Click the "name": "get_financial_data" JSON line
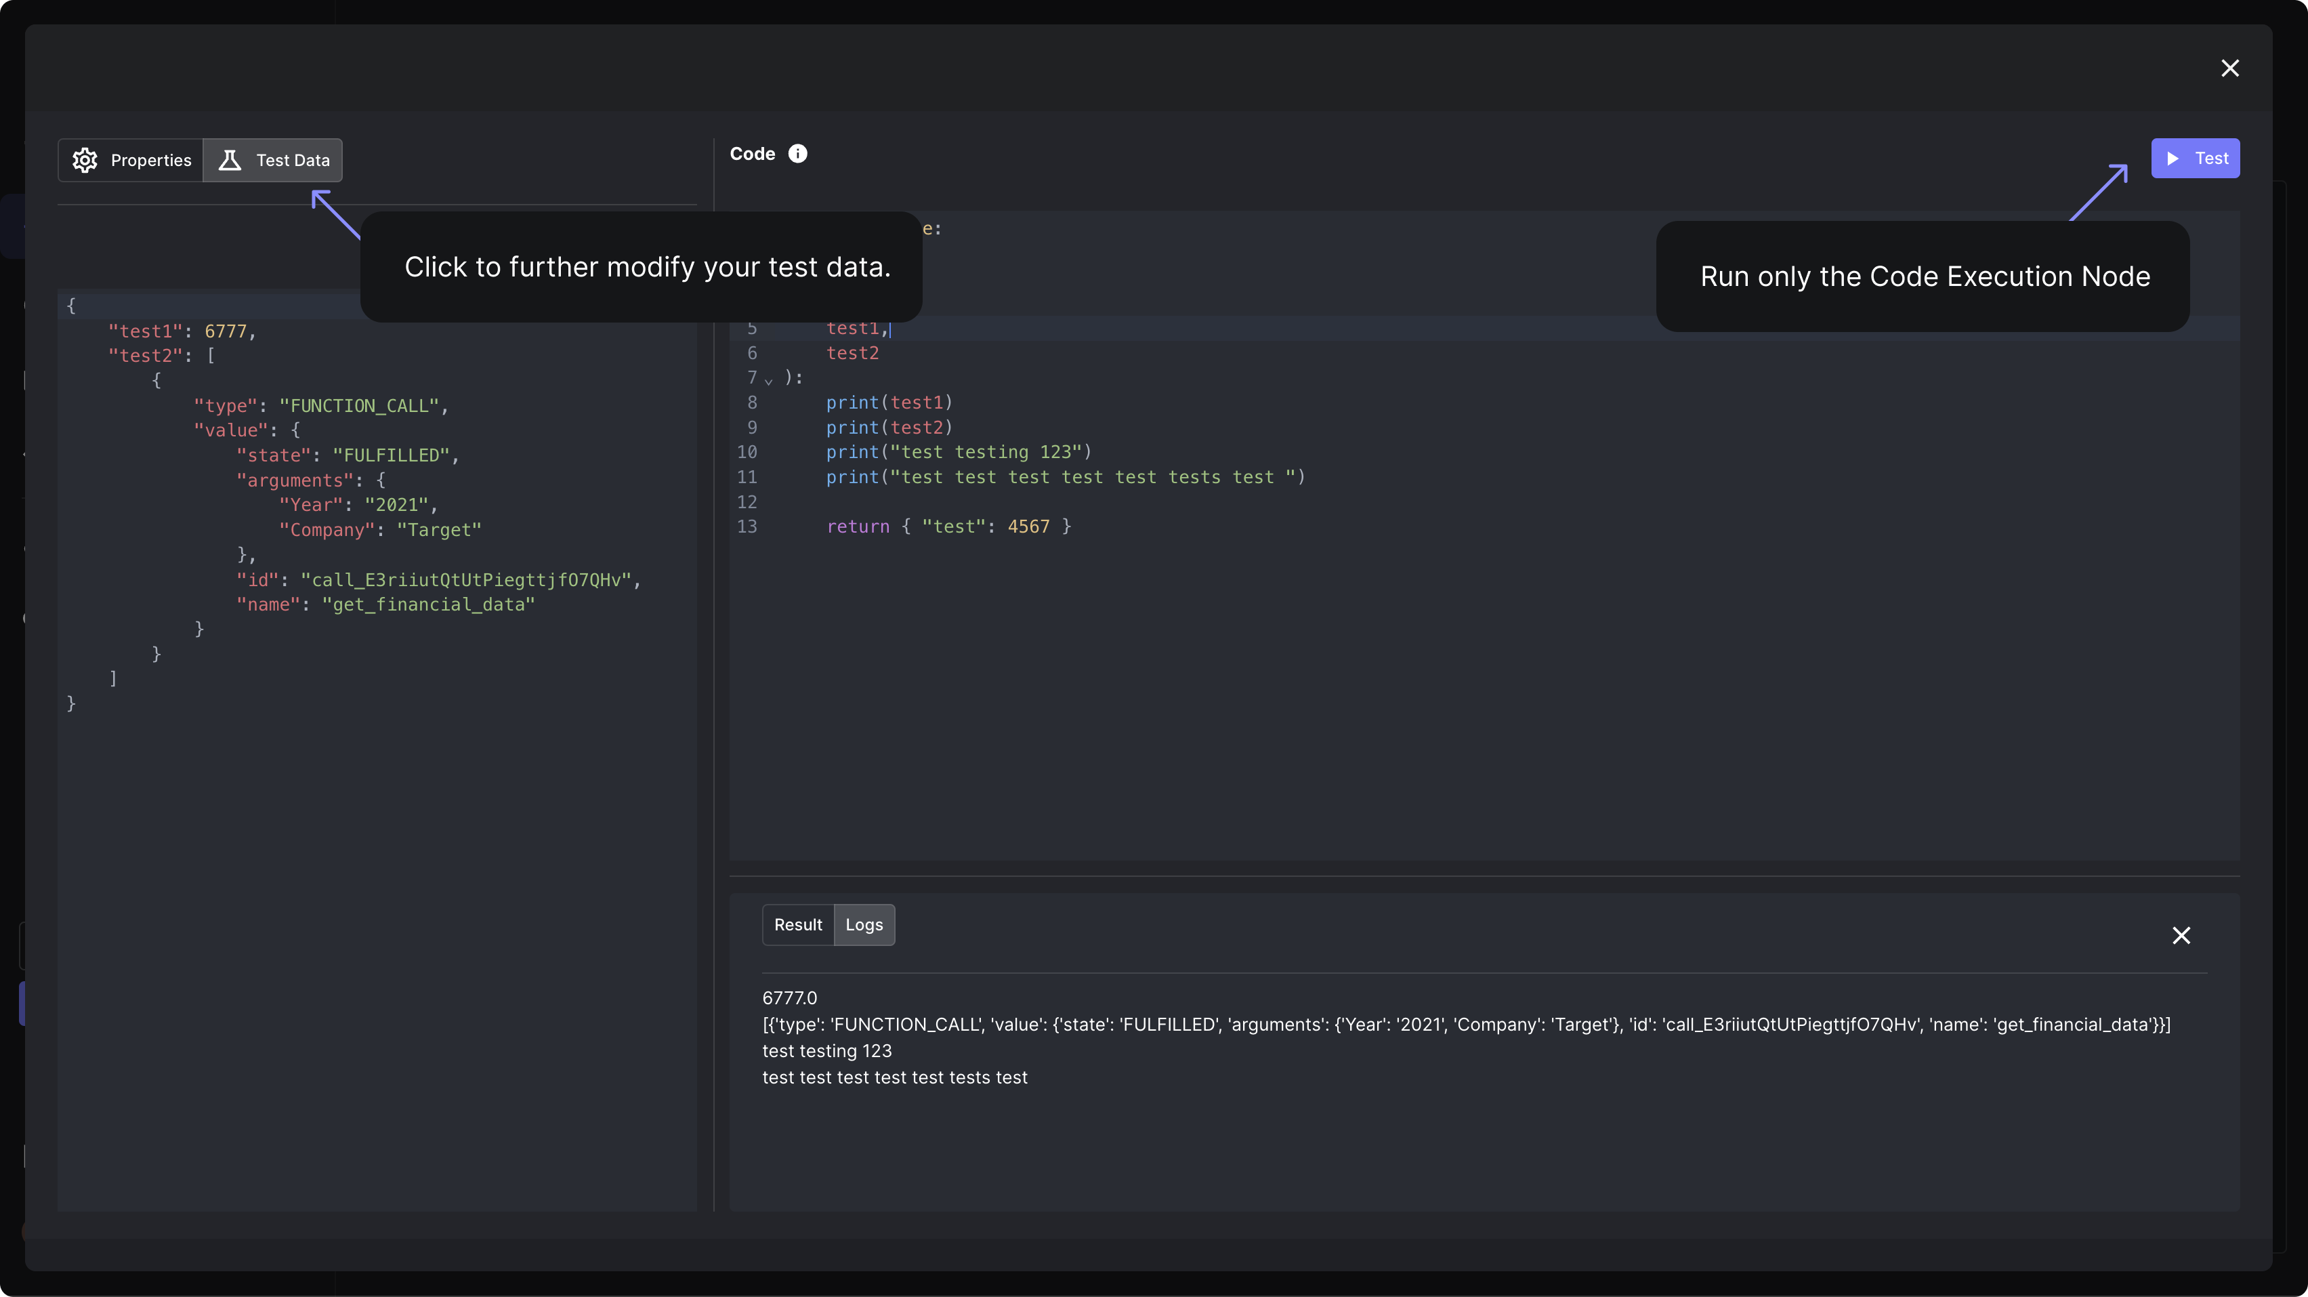The width and height of the screenshot is (2308, 1297). click(x=385, y=604)
